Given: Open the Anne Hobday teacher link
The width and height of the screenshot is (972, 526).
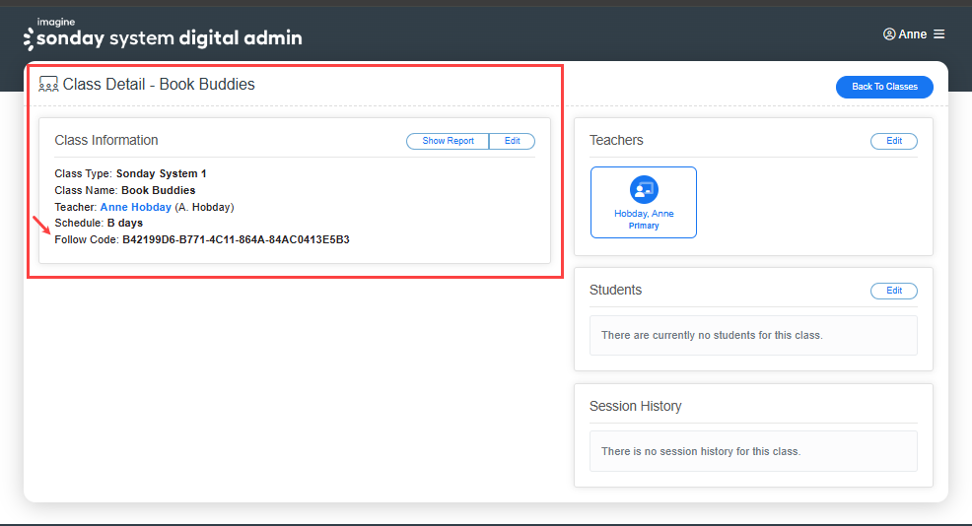Looking at the screenshot, I should tap(136, 207).
